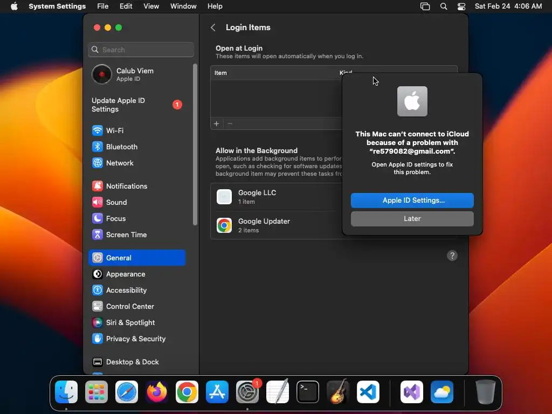Select Control Center in sidebar
The width and height of the screenshot is (552, 414).
[137, 307]
